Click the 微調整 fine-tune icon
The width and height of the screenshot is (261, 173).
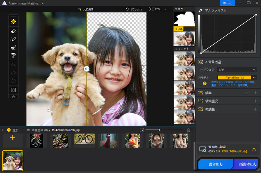[x=200, y=109]
